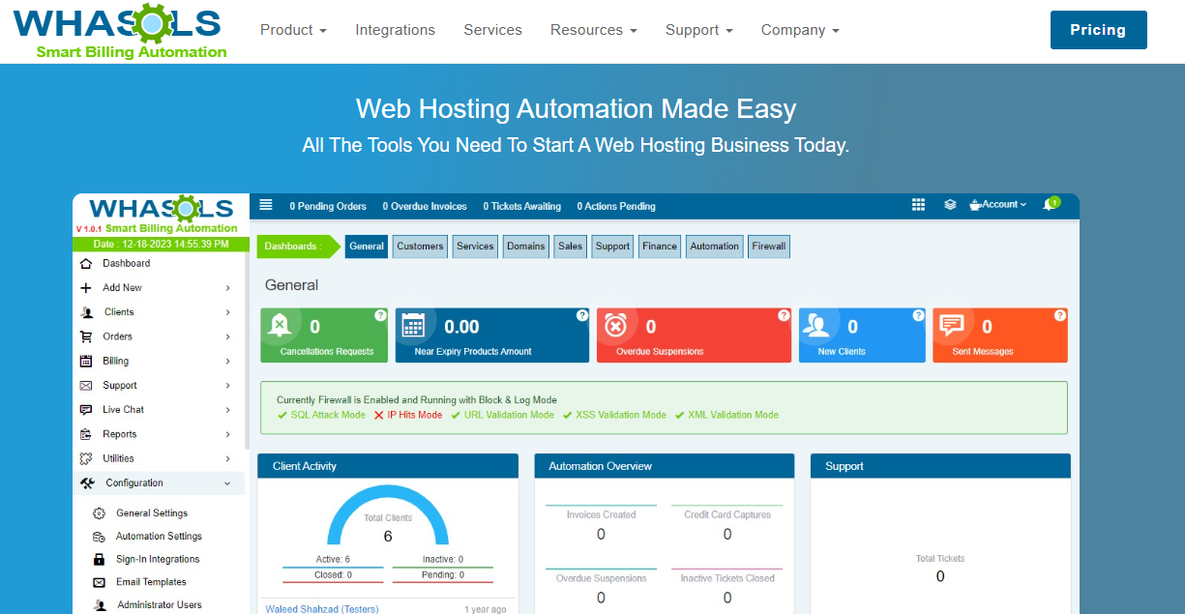1185x614 pixels.
Task: Switch to the Domains dashboard tab
Action: coord(526,247)
